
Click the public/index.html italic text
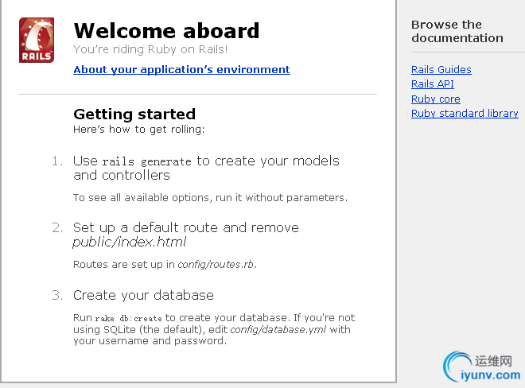[129, 242]
